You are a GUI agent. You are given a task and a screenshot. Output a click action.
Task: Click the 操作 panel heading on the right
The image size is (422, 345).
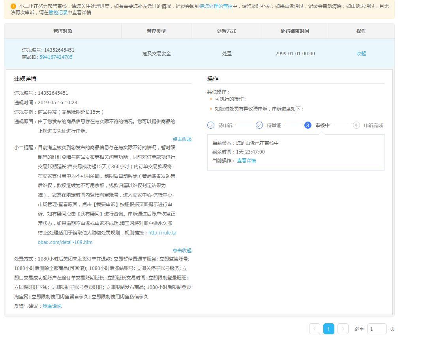tap(213, 79)
